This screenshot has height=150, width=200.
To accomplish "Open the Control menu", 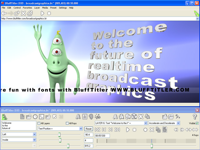I will pos(17,8).
